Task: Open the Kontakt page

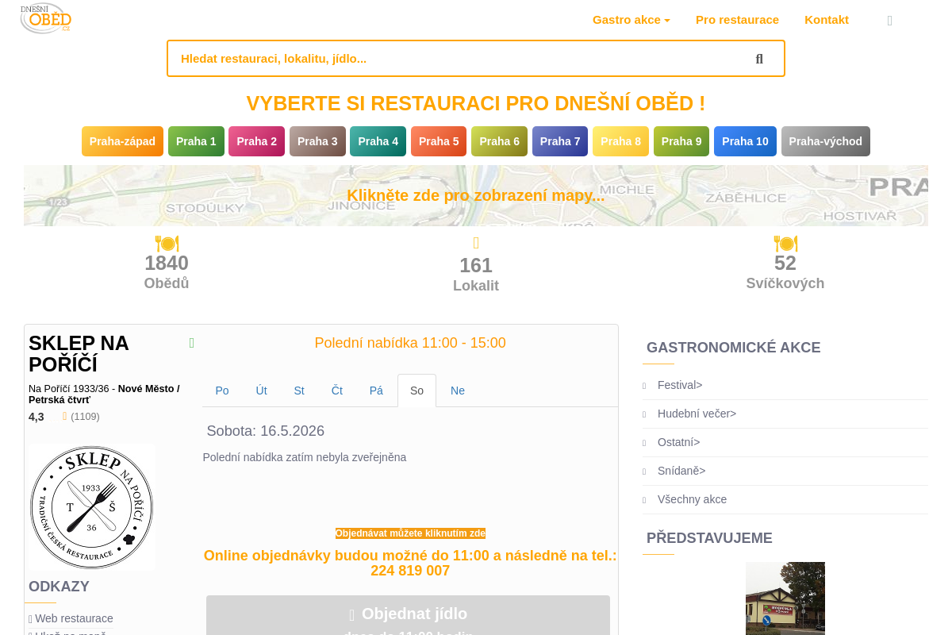Action: 827,20
